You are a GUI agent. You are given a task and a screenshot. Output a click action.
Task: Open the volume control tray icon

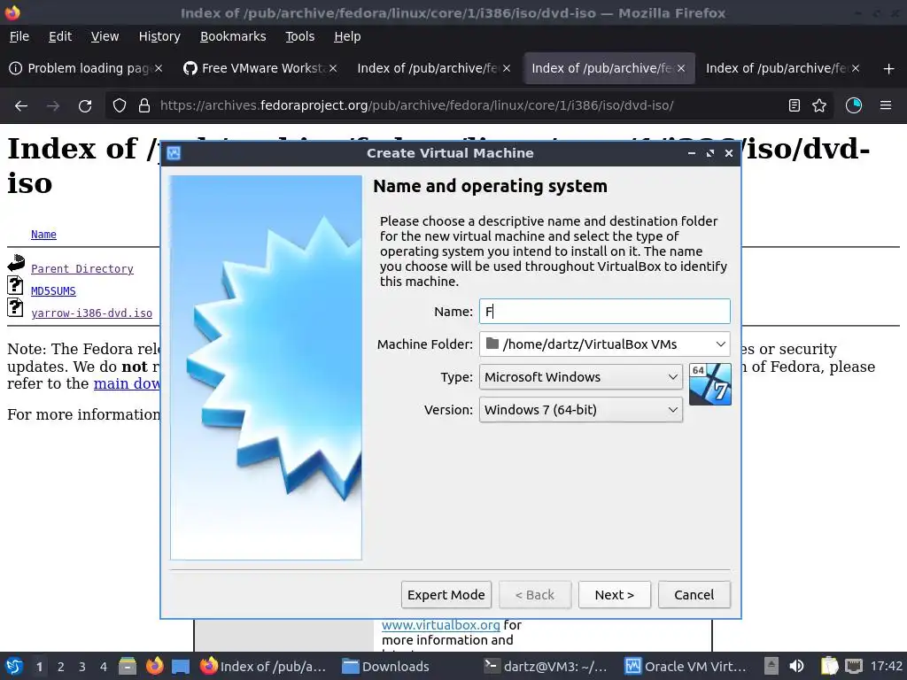point(796,666)
